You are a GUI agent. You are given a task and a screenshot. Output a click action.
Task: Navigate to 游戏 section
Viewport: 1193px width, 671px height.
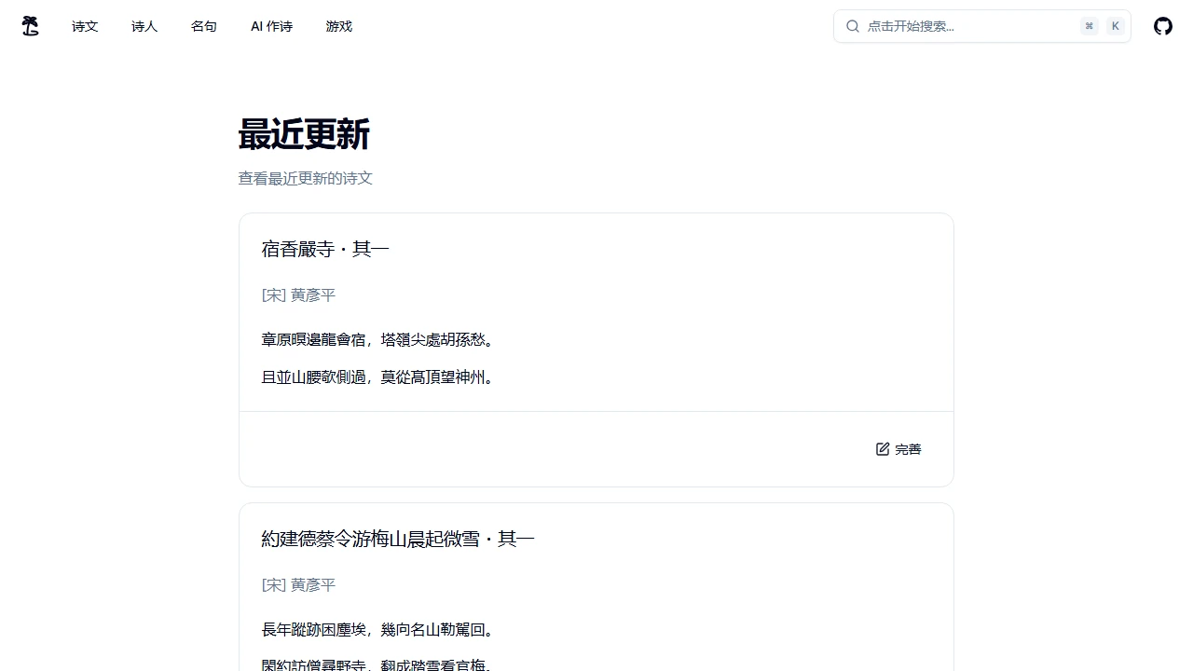tap(339, 26)
